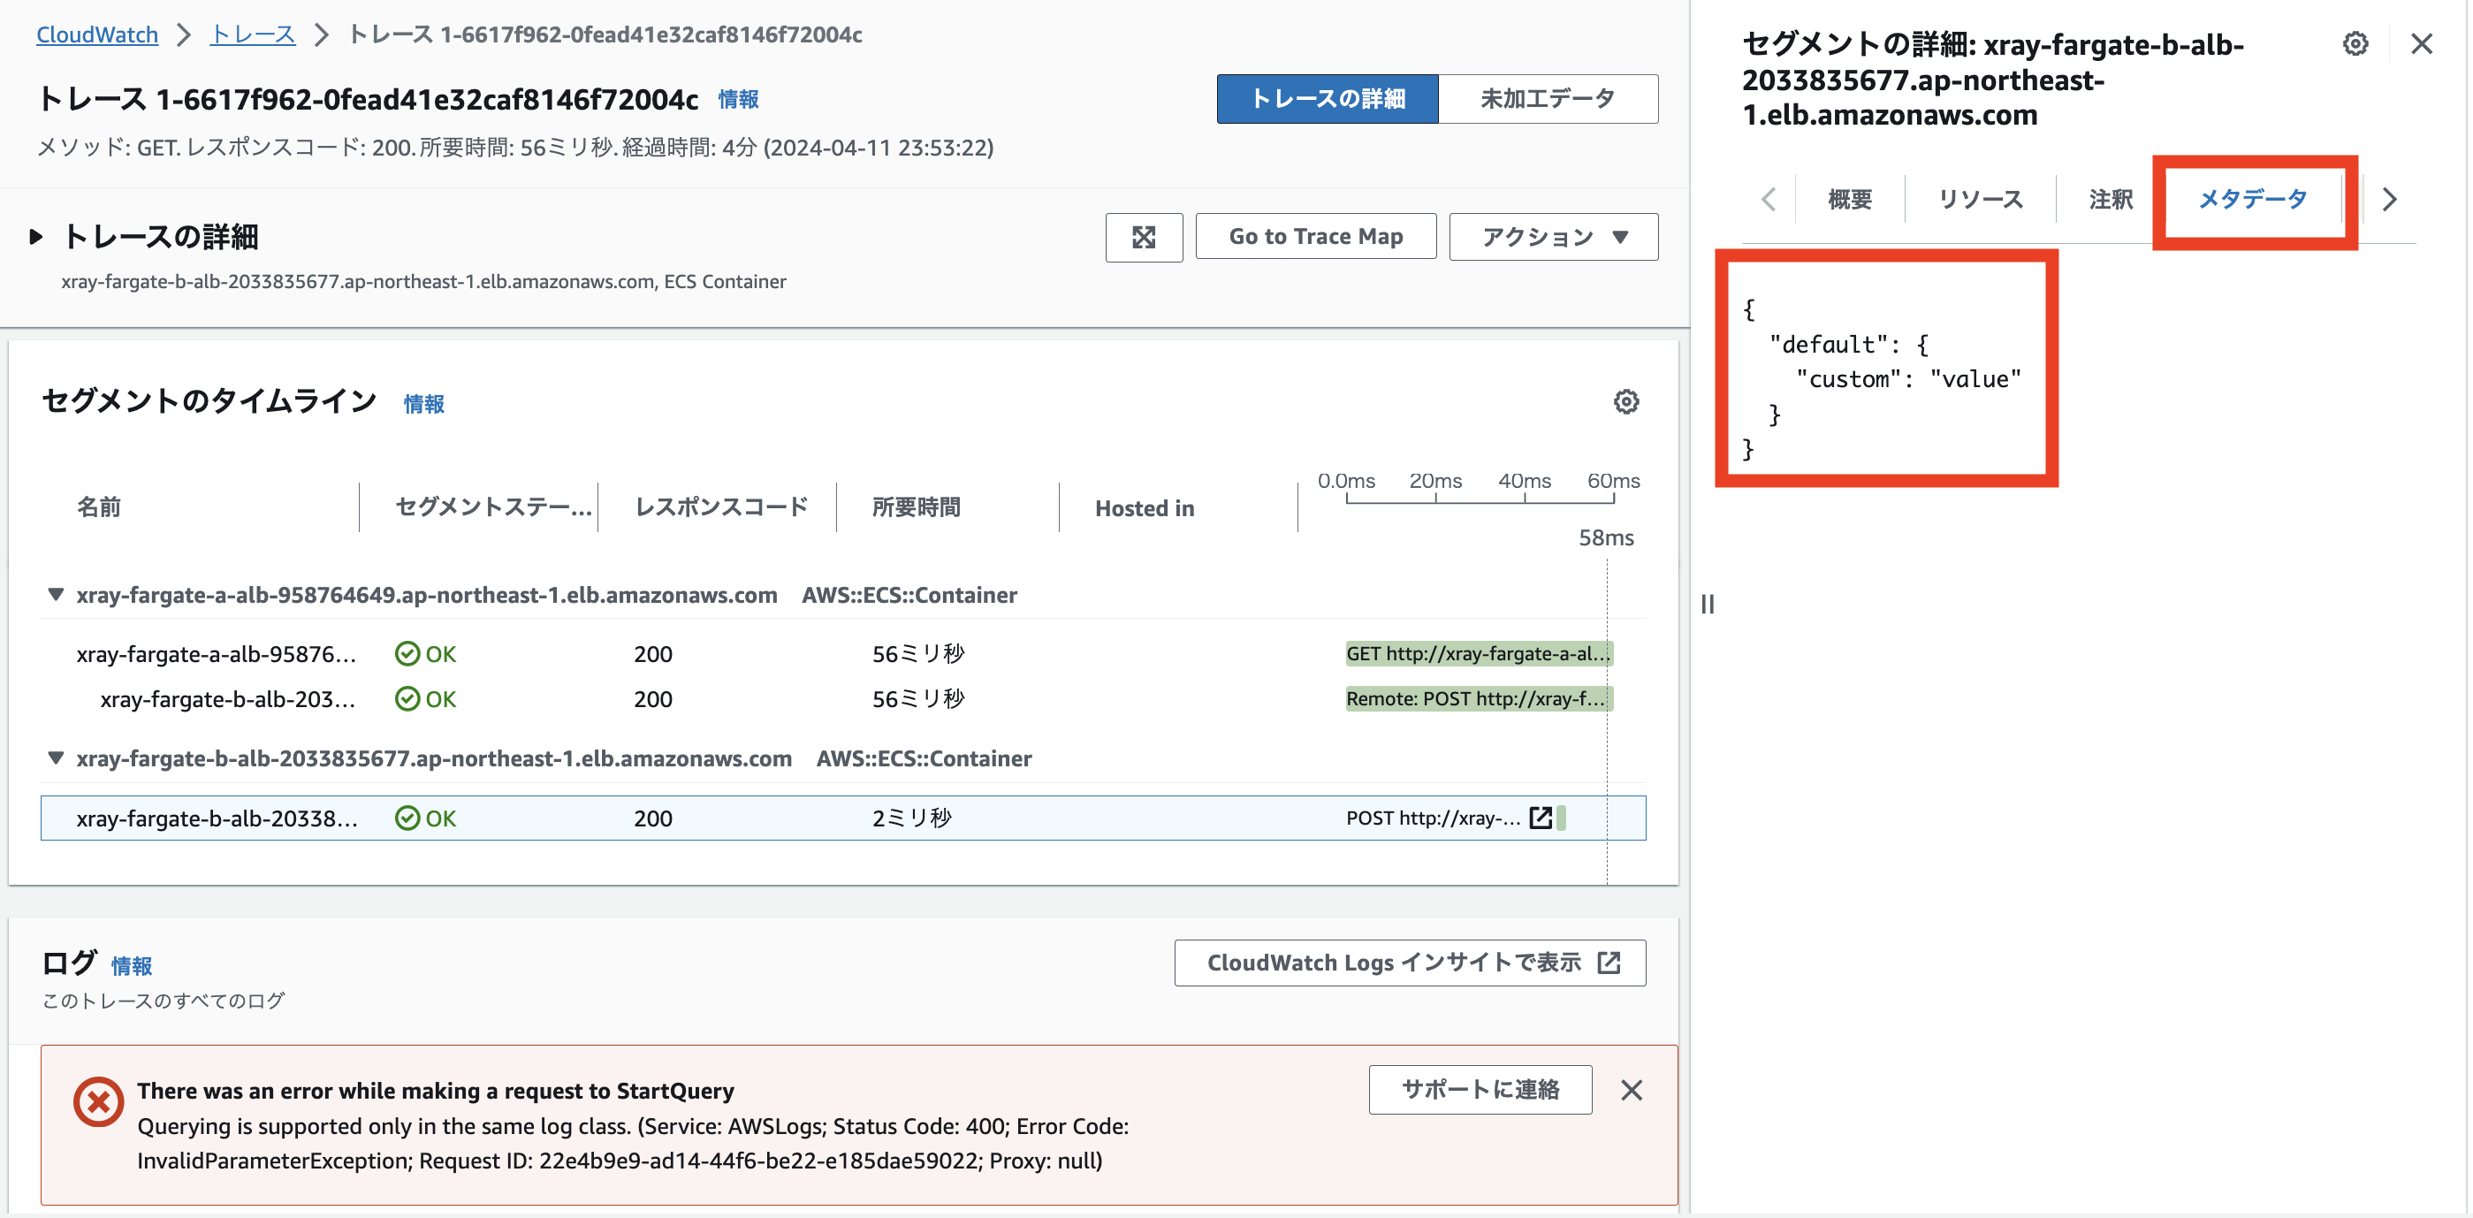Click the fullscreen expand icon button

(1143, 237)
